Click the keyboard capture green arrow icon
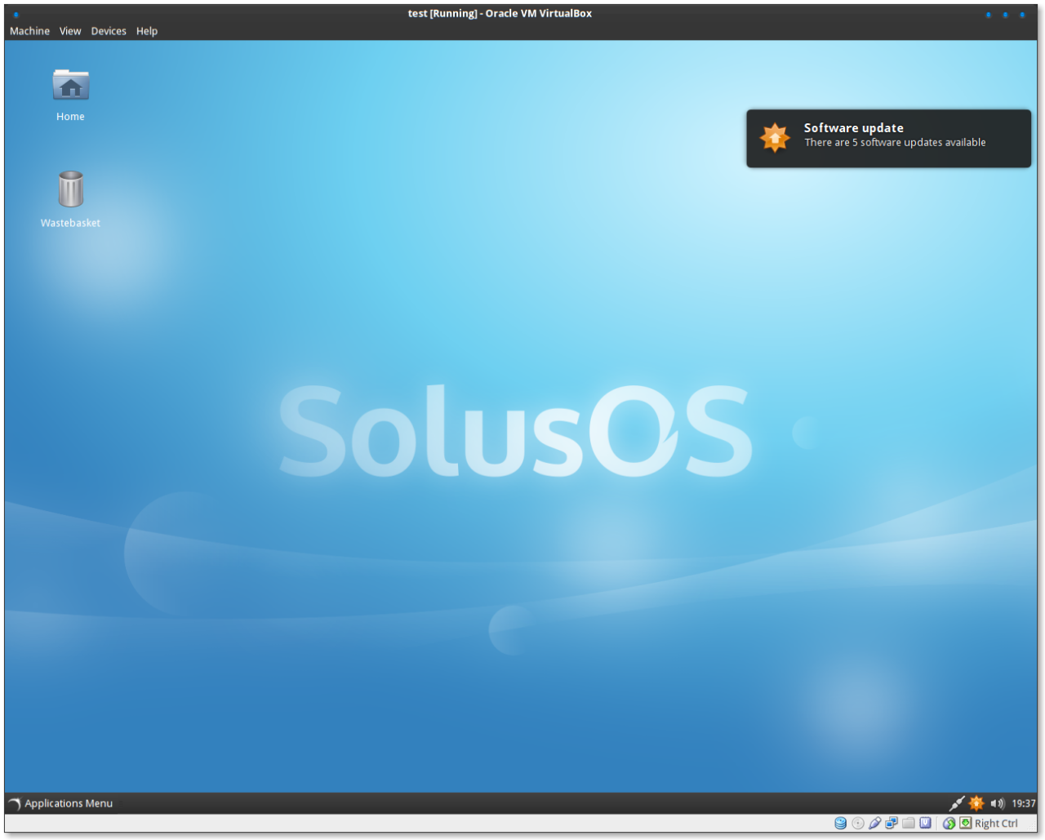Viewport: 1045px width, 840px height. point(966,823)
